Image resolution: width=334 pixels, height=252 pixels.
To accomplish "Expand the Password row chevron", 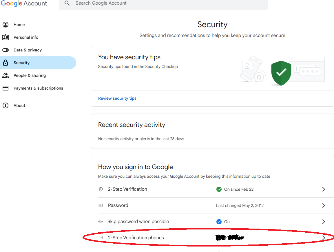I will (324, 205).
